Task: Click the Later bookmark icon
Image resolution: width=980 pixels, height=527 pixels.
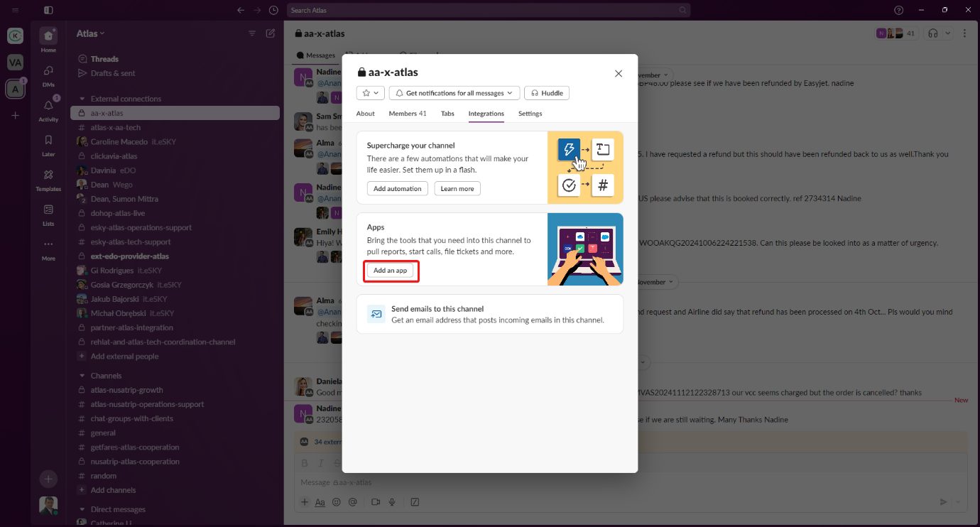Action: coord(48,141)
